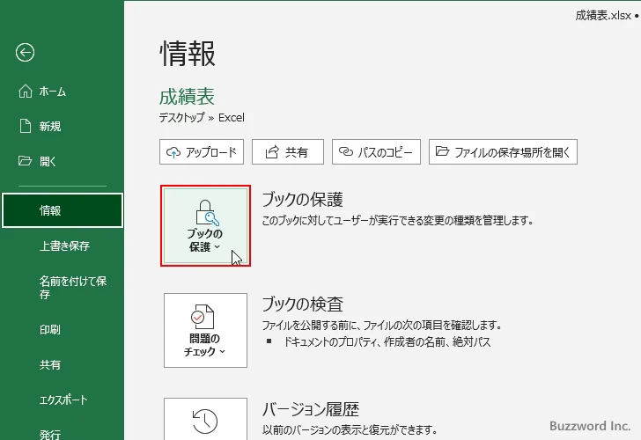The height and width of the screenshot is (440, 641).
Task: Click the 情報 page title
Action: 188,54
